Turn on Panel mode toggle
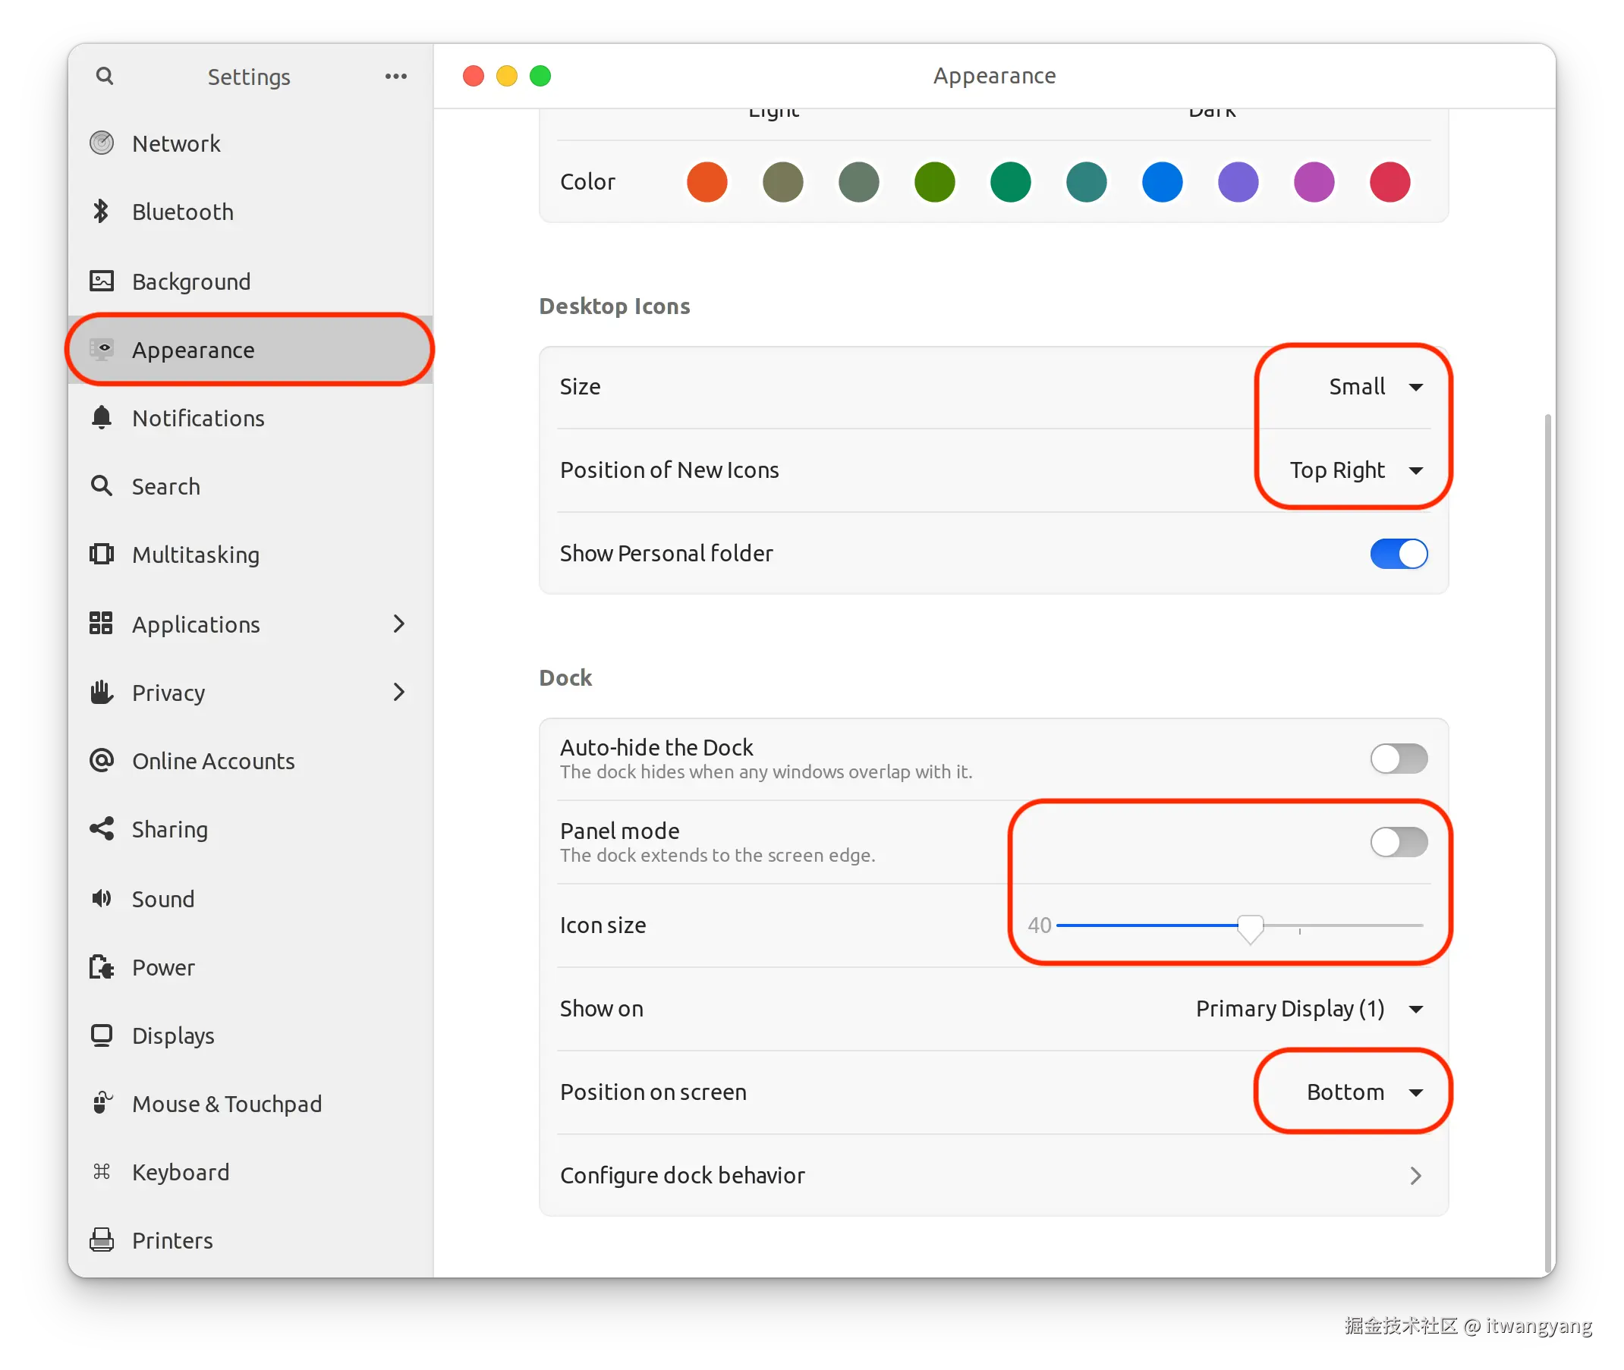Image resolution: width=1624 pixels, height=1370 pixels. click(1398, 842)
